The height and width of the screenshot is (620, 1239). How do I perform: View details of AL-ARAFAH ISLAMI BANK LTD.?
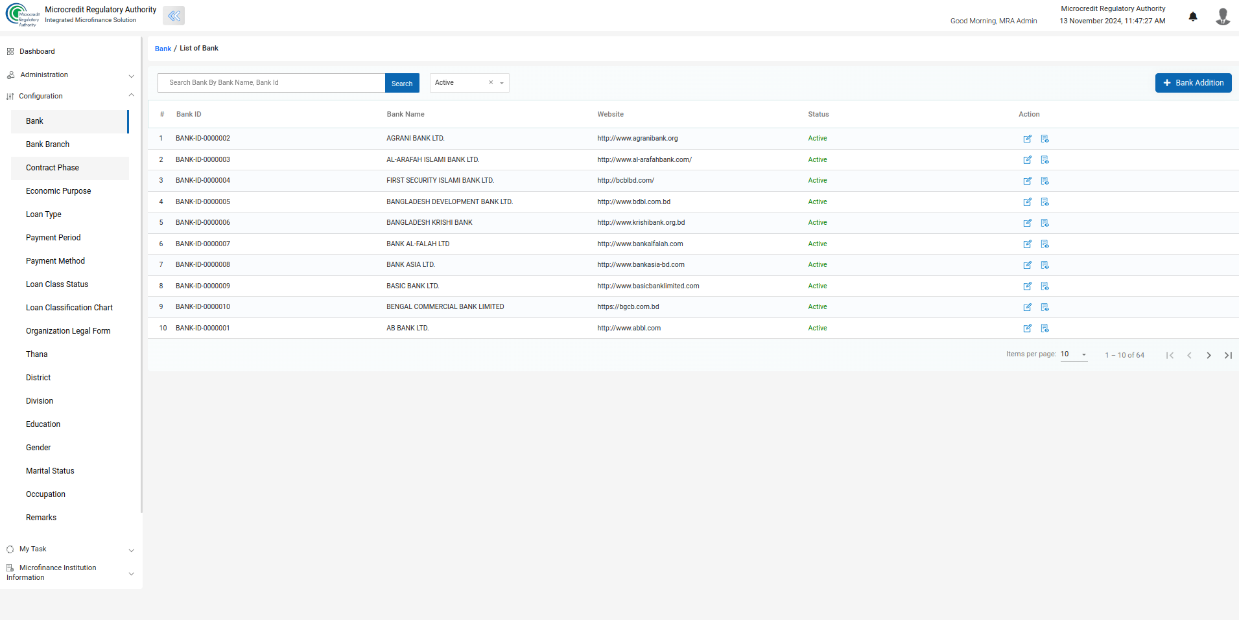click(x=1045, y=160)
